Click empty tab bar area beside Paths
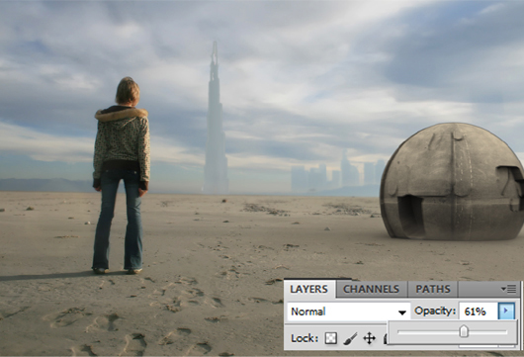This screenshot has width=524, height=357. (x=479, y=289)
